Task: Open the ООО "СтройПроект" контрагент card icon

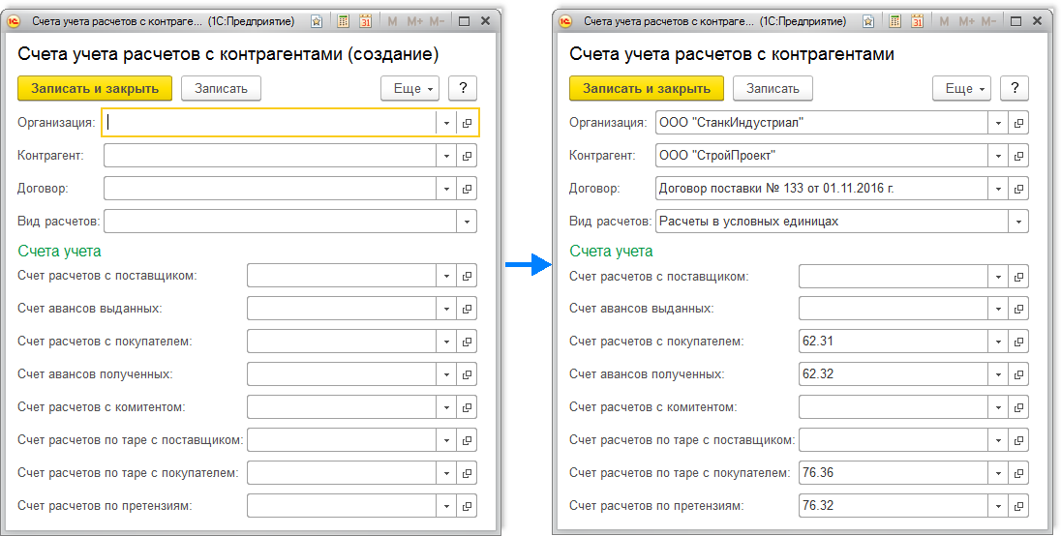Action: point(1018,156)
